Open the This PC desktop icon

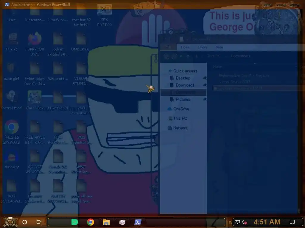[x=12, y=42]
